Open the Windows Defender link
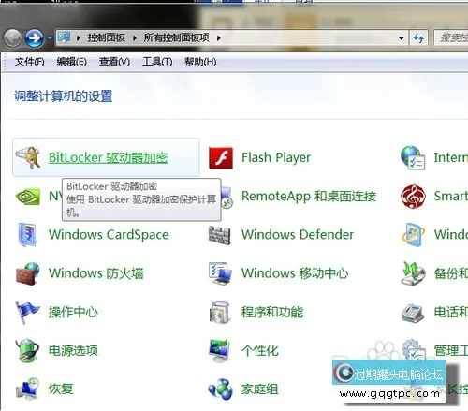Image resolution: width=468 pixels, height=411 pixels. coord(298,235)
